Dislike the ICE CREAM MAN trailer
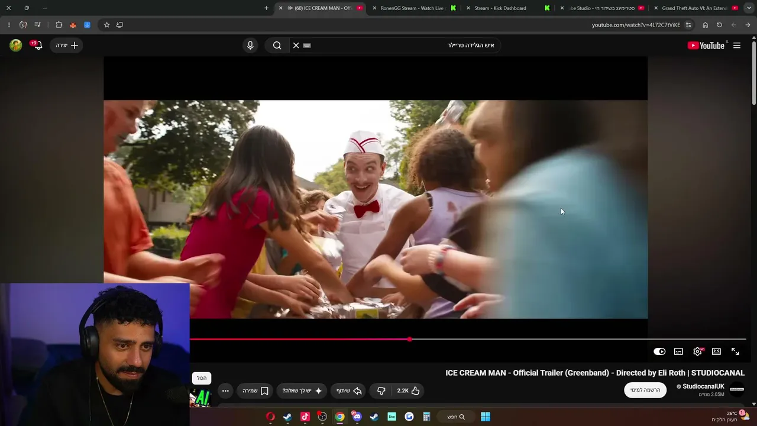 pos(381,390)
